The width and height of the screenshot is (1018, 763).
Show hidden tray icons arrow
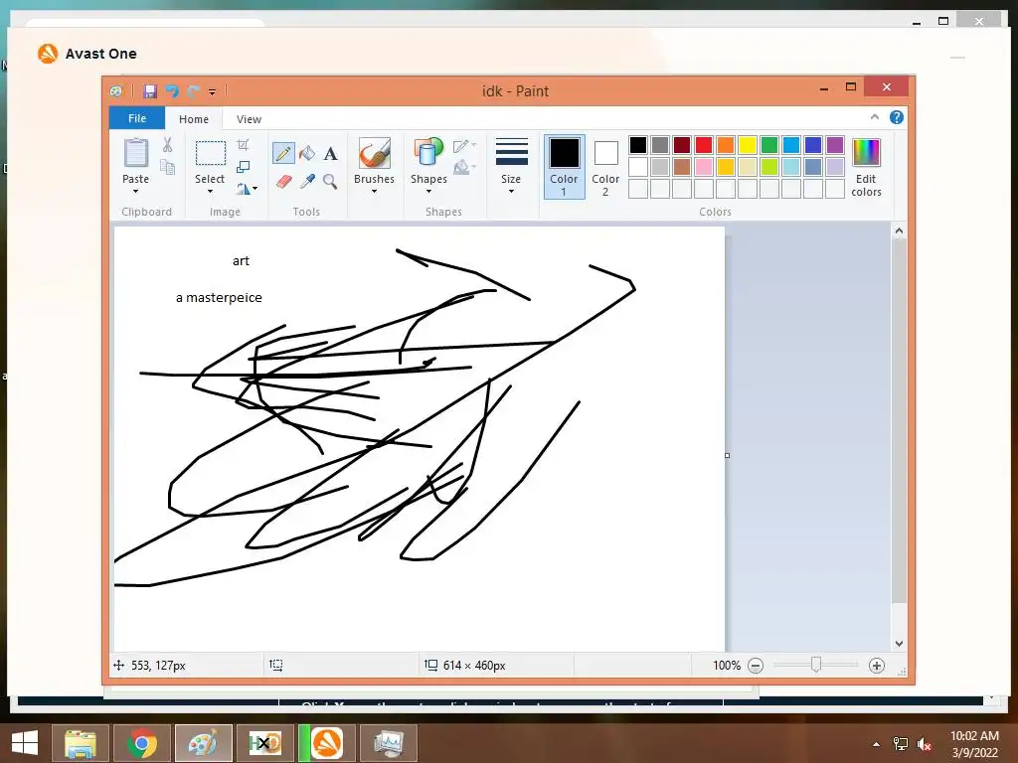pyautogui.click(x=877, y=744)
